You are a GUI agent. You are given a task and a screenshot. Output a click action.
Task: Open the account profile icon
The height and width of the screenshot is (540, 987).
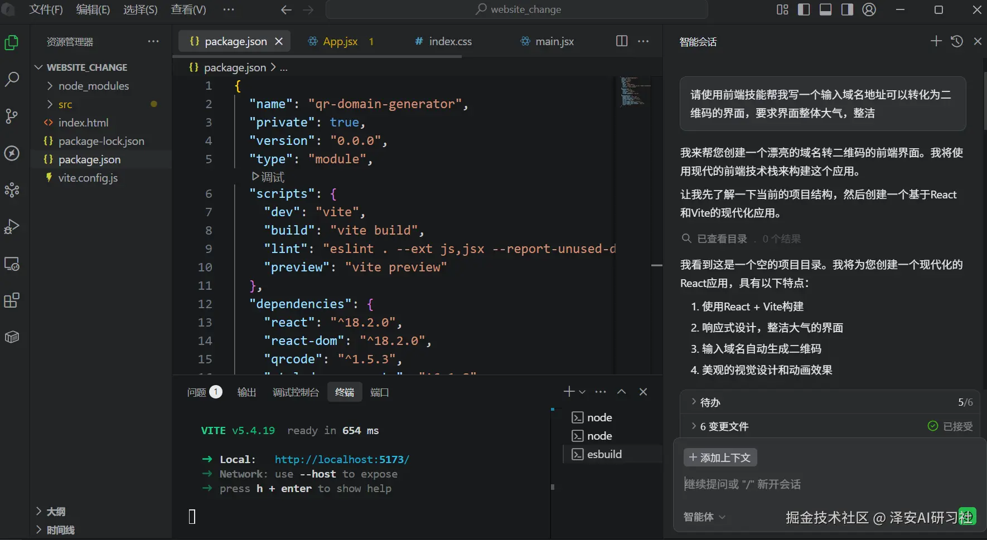pyautogui.click(x=869, y=9)
